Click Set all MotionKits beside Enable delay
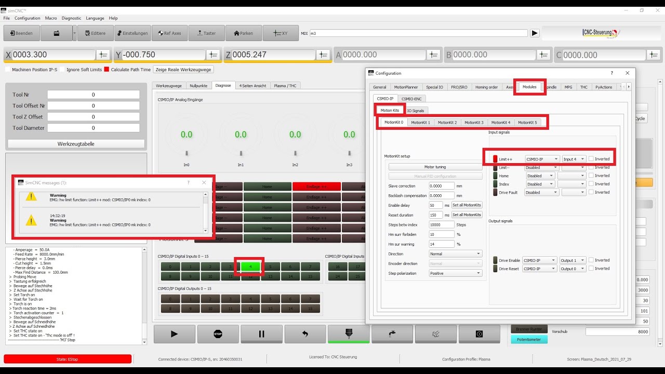665x374 pixels. [x=467, y=205]
